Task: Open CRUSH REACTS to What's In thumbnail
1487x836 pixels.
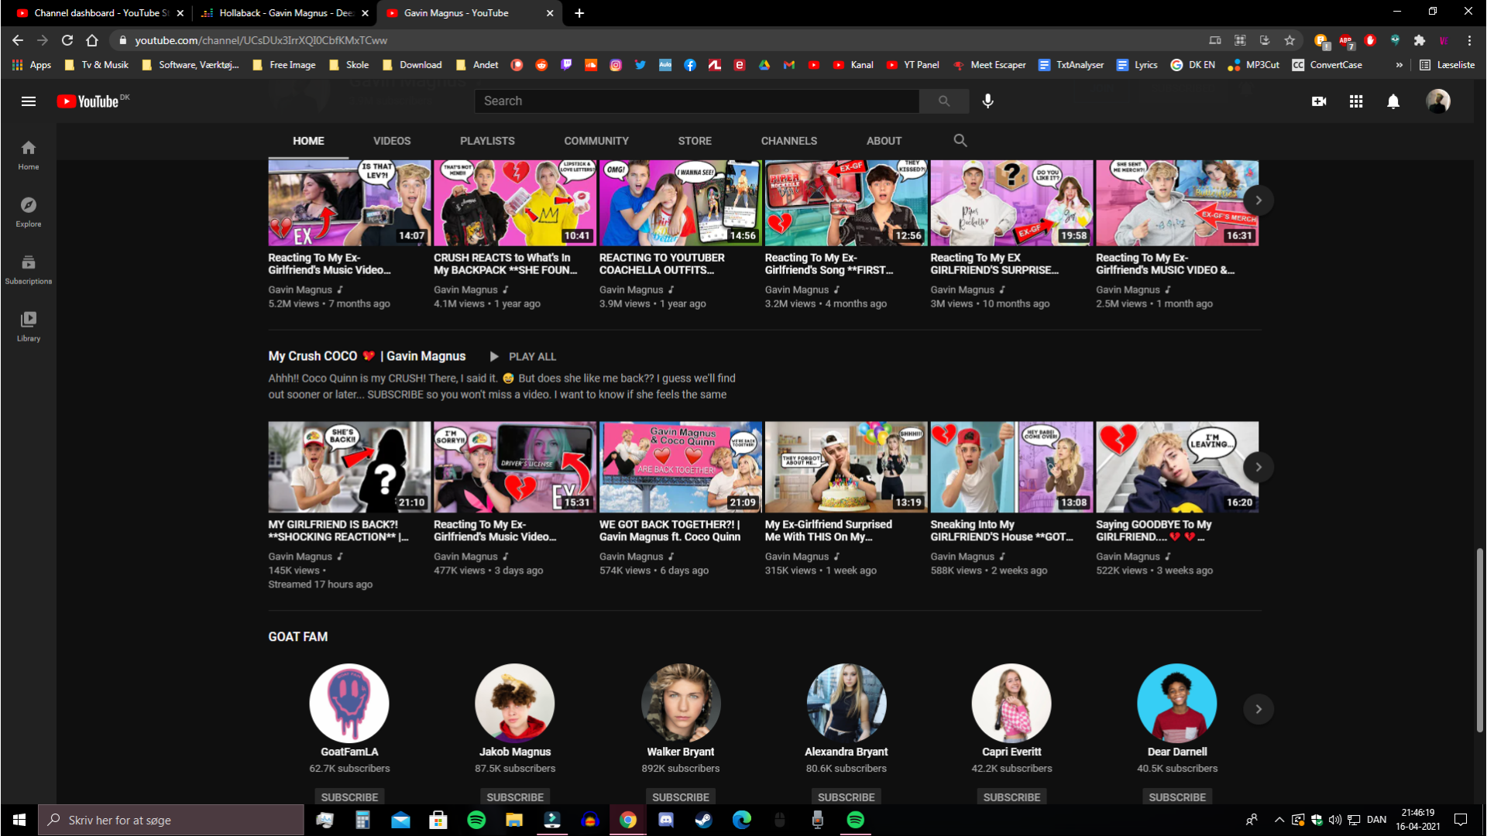Action: coord(515,203)
